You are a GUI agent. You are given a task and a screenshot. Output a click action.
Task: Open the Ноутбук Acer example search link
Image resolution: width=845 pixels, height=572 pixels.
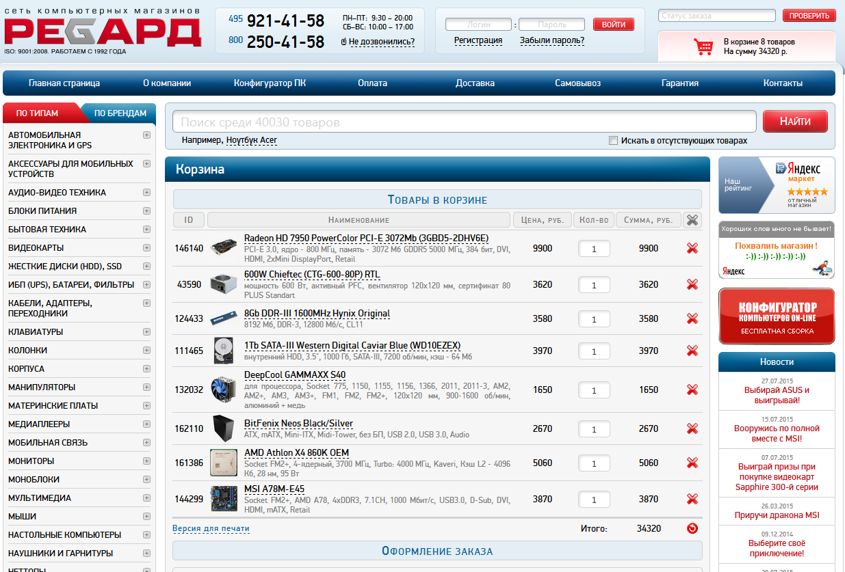(252, 140)
